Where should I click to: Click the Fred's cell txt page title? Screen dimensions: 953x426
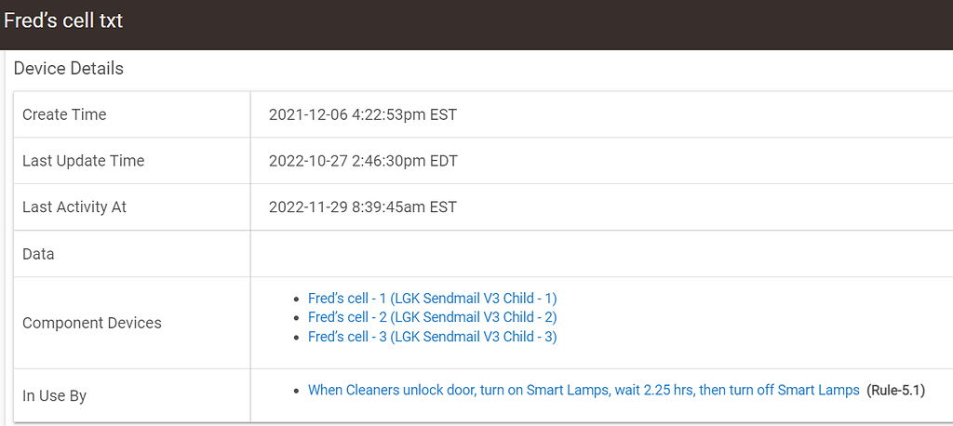point(63,20)
